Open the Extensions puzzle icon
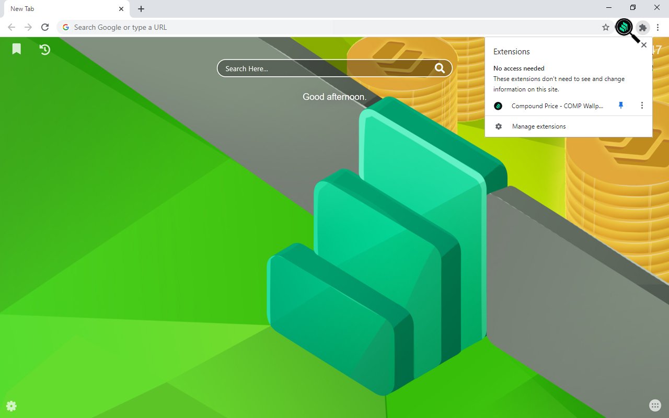This screenshot has height=418, width=669. click(643, 27)
